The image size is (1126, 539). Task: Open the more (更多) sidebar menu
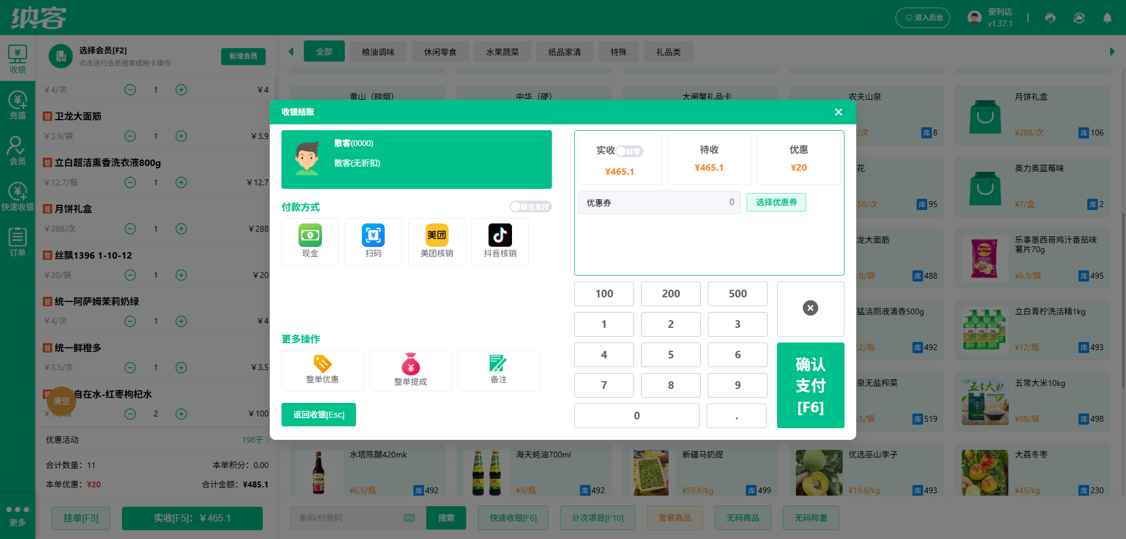click(x=18, y=516)
